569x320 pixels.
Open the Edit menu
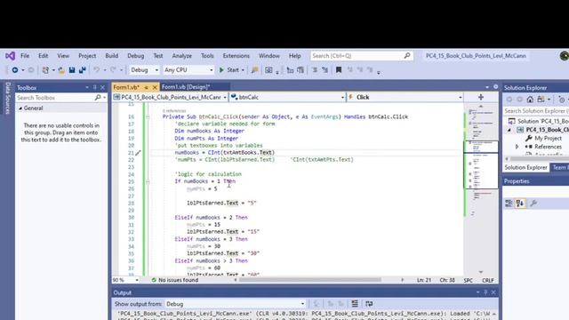[44, 55]
